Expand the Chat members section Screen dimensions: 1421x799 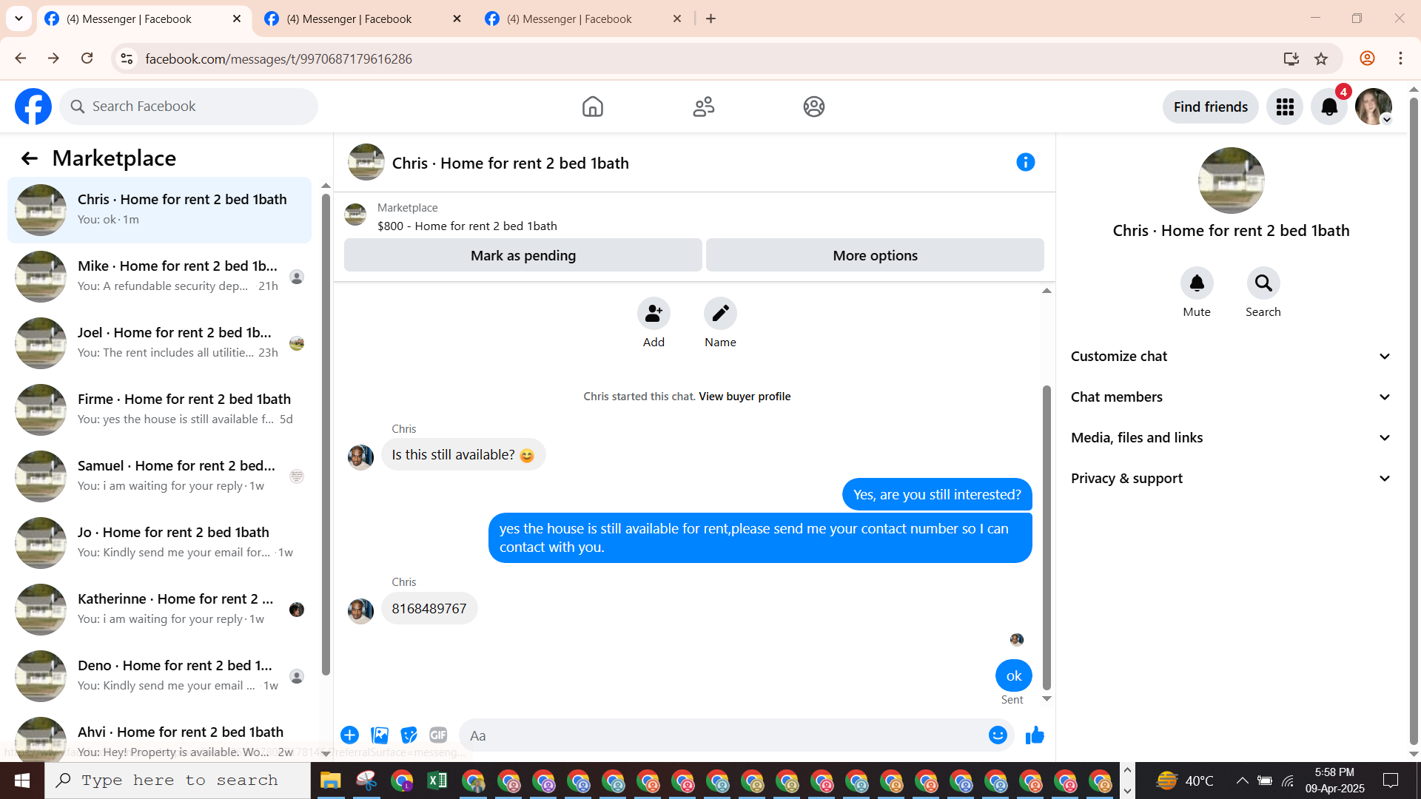pos(1232,397)
